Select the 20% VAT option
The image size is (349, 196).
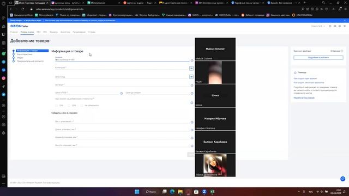tap(69, 106)
